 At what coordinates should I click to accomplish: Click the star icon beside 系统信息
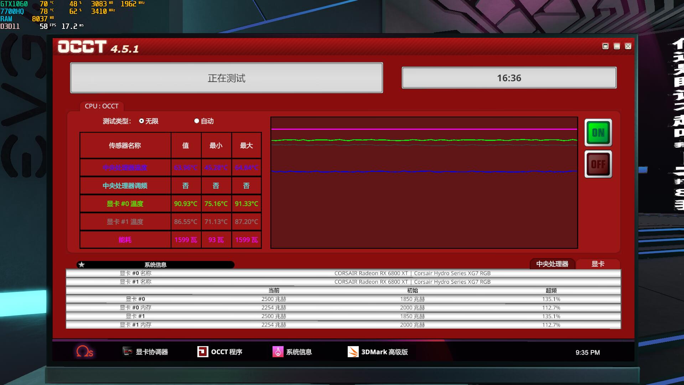[82, 265]
